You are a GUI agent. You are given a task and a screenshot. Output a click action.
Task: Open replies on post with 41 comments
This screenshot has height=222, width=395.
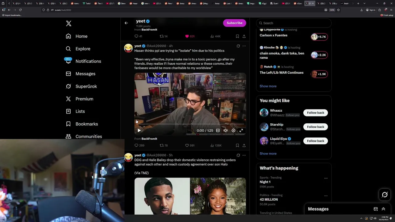[x=138, y=36]
